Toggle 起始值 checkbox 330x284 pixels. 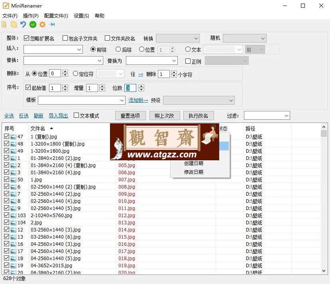28,87
